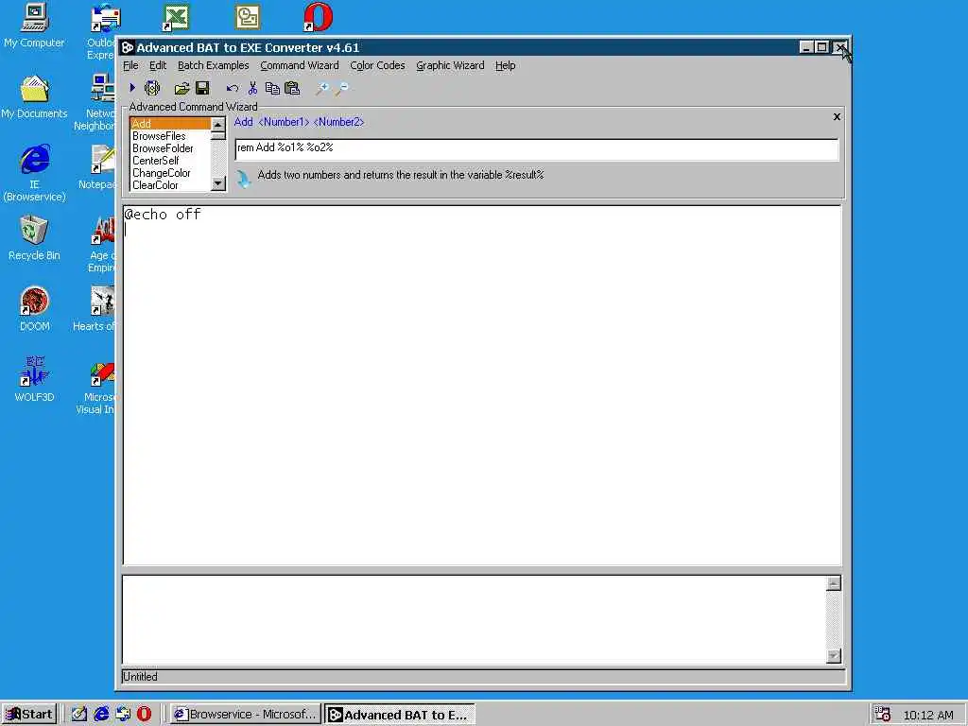Click the Recycle Bin desktop icon
This screenshot has width=968, height=726.
click(34, 238)
